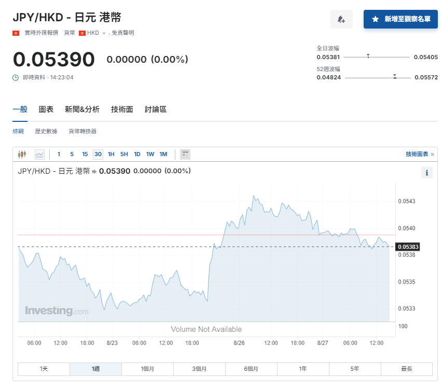This screenshot has height=391, width=442.
Task: Click the chart info 'i' icon
Action: [x=426, y=173]
